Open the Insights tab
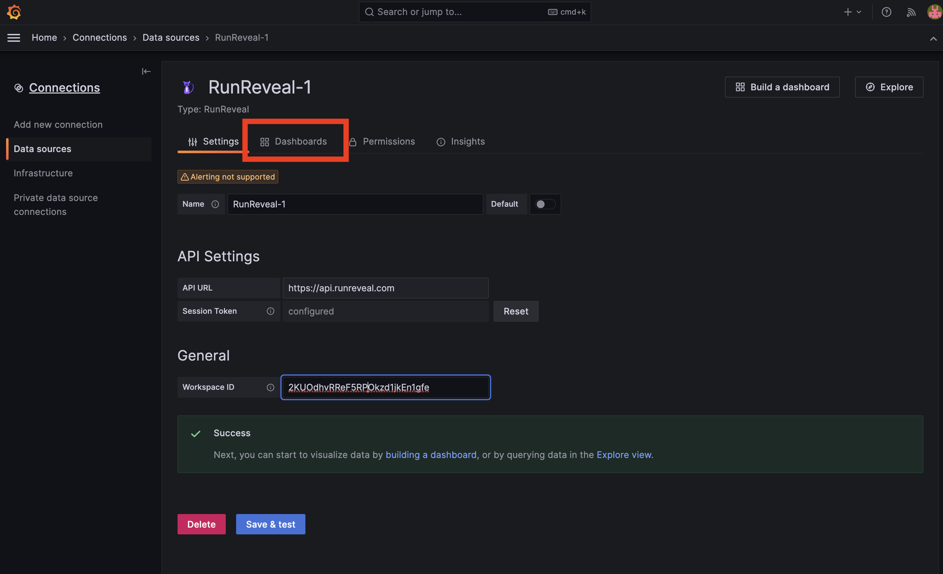Screen dimensions: 943x574 tap(461, 141)
